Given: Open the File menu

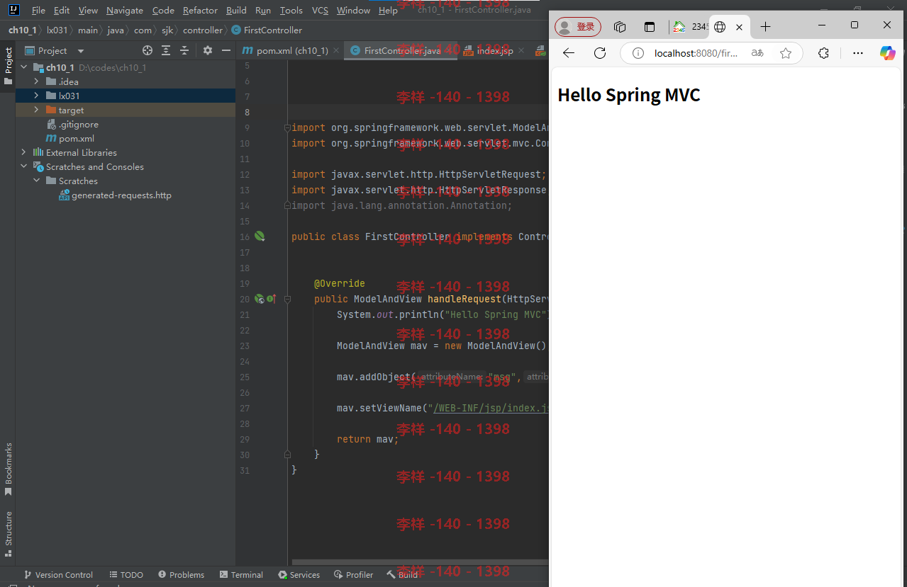Looking at the screenshot, I should click(38, 10).
